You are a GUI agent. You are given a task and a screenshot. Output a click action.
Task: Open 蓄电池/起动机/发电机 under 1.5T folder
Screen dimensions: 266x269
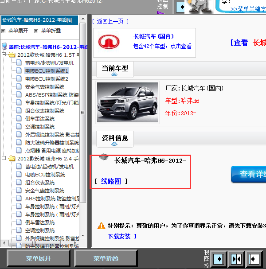(49, 63)
